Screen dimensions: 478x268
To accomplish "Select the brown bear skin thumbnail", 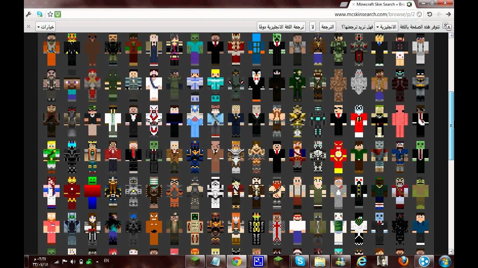I will tap(92, 49).
